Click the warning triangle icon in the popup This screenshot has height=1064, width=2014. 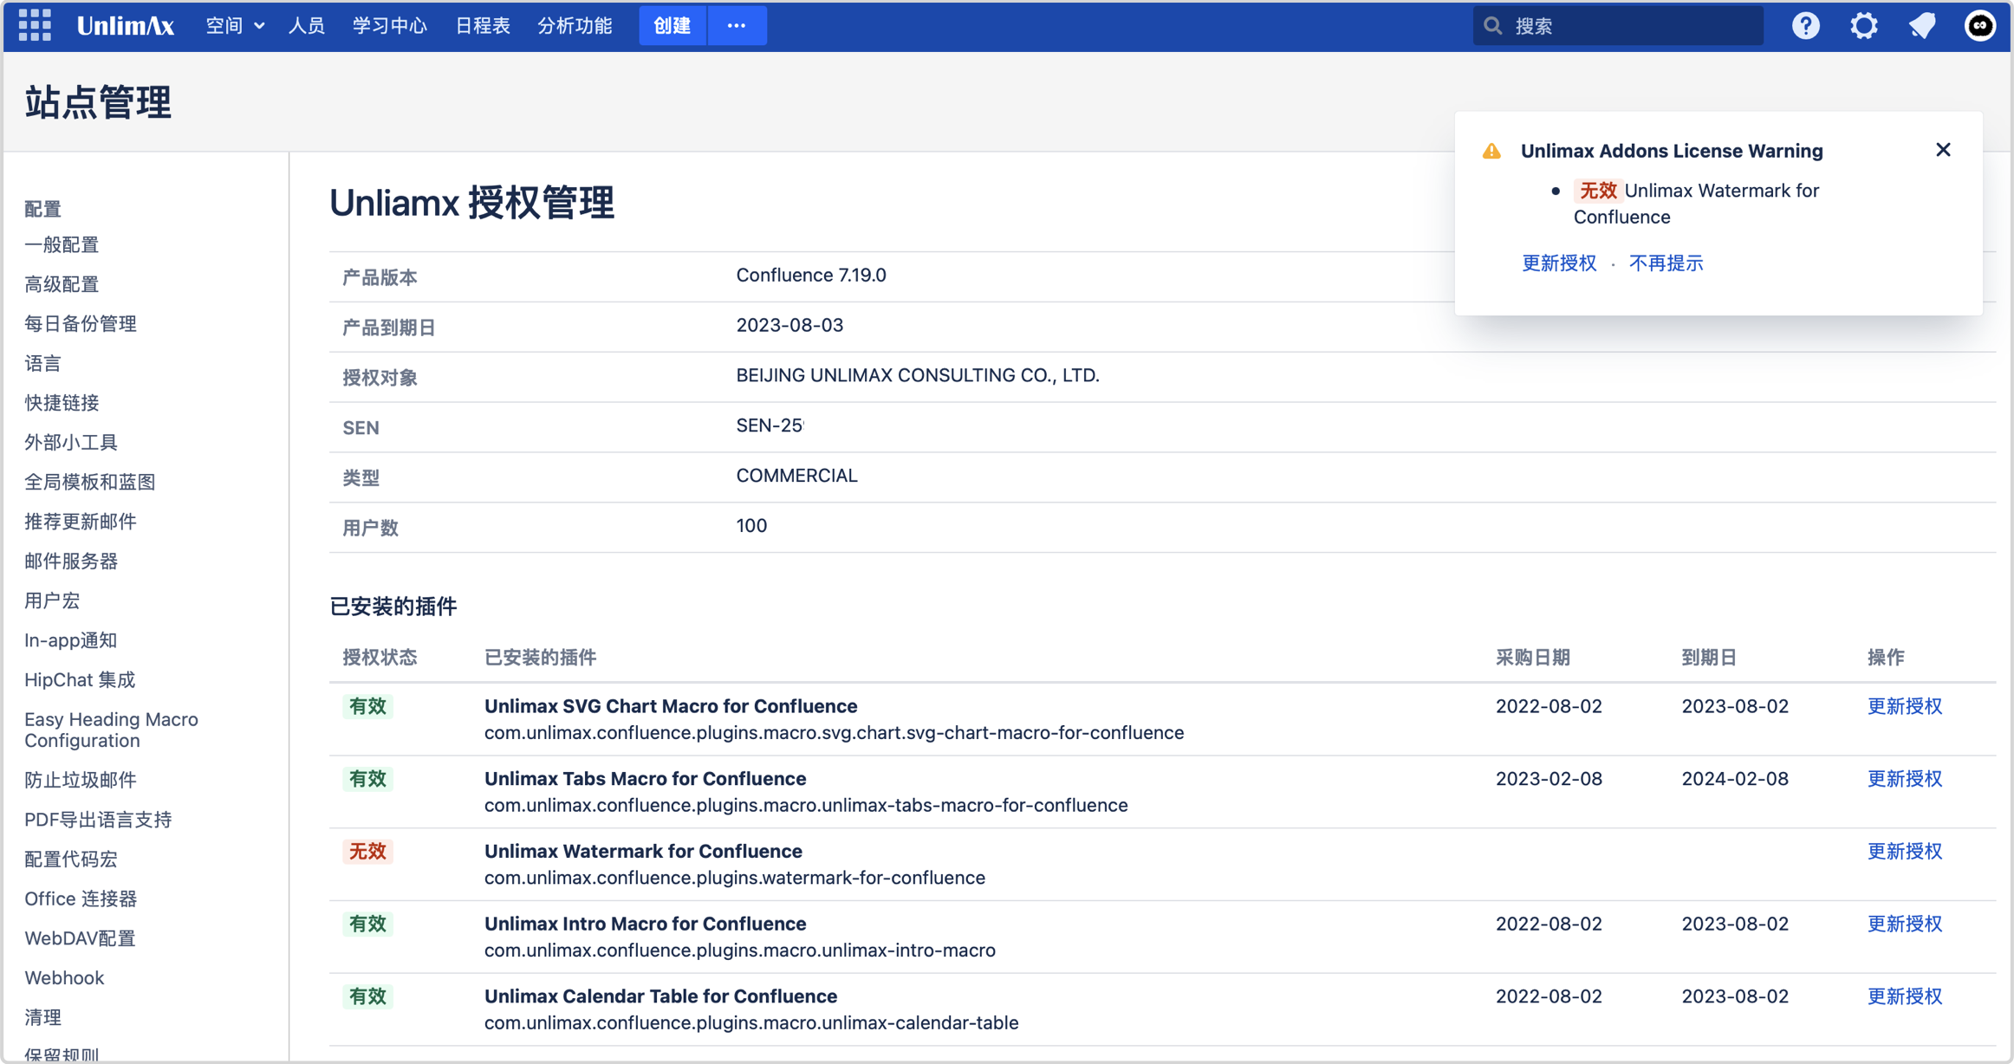[1491, 151]
